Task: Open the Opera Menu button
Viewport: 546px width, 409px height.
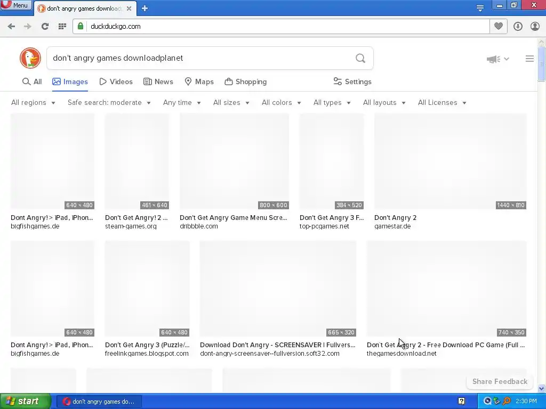Action: tap(16, 5)
